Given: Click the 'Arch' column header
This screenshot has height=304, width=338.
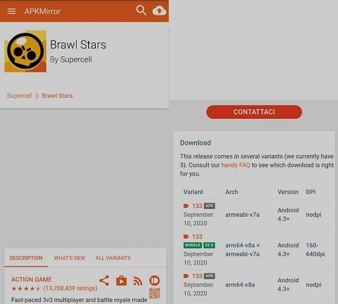Looking at the screenshot, I should (x=232, y=192).
